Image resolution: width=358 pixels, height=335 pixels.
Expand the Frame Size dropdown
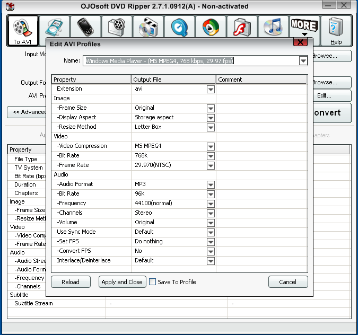pos(211,108)
